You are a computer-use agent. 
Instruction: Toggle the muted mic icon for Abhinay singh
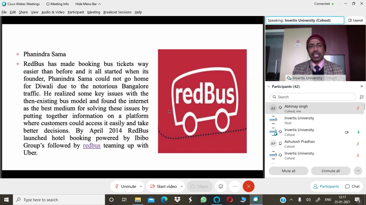[x=358, y=108]
